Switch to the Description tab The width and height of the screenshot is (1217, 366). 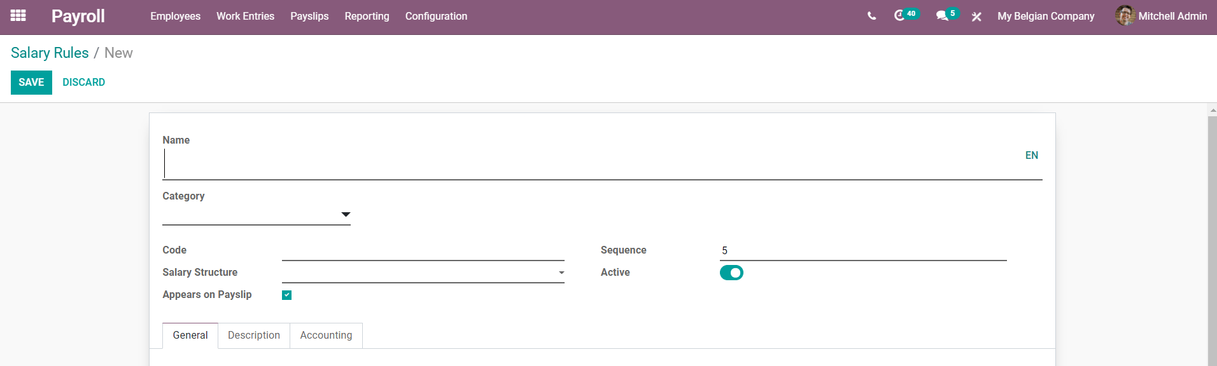point(254,335)
